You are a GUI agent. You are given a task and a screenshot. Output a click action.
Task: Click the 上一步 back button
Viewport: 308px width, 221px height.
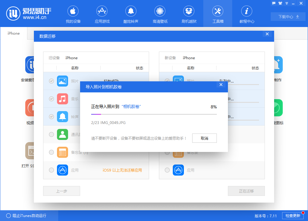[61, 191]
